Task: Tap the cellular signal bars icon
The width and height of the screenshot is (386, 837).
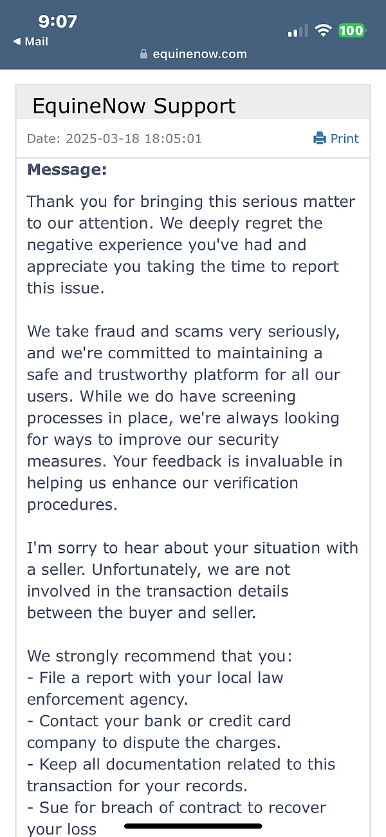Action: pos(298,31)
